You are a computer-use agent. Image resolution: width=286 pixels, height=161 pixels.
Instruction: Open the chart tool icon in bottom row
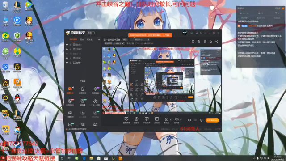coord(70,125)
